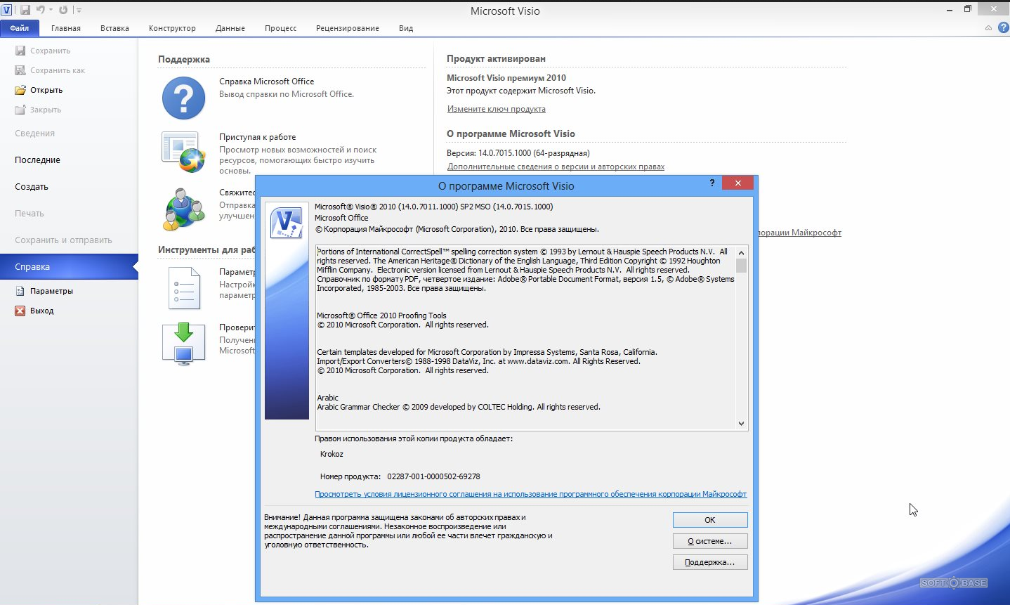Image resolution: width=1010 pixels, height=605 pixels.
Task: Switch to the Конструктор tab
Action: pos(172,28)
